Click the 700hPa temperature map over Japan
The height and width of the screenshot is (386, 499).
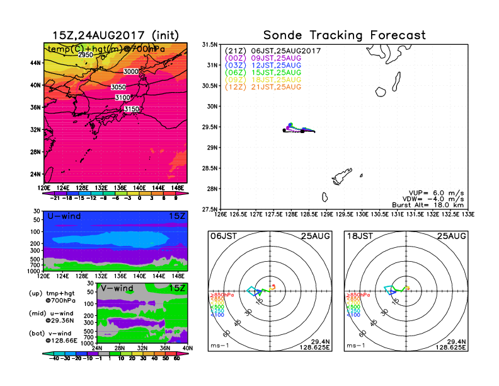click(x=115, y=113)
